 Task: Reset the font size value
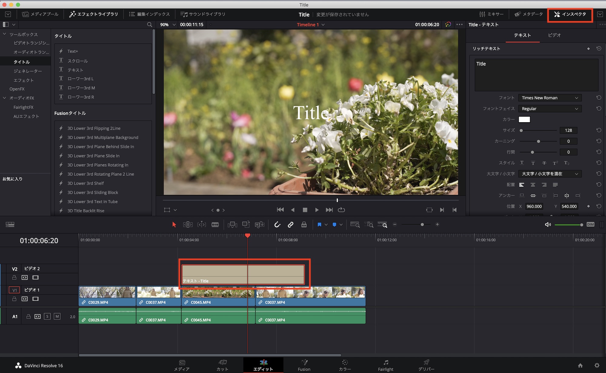[599, 130]
